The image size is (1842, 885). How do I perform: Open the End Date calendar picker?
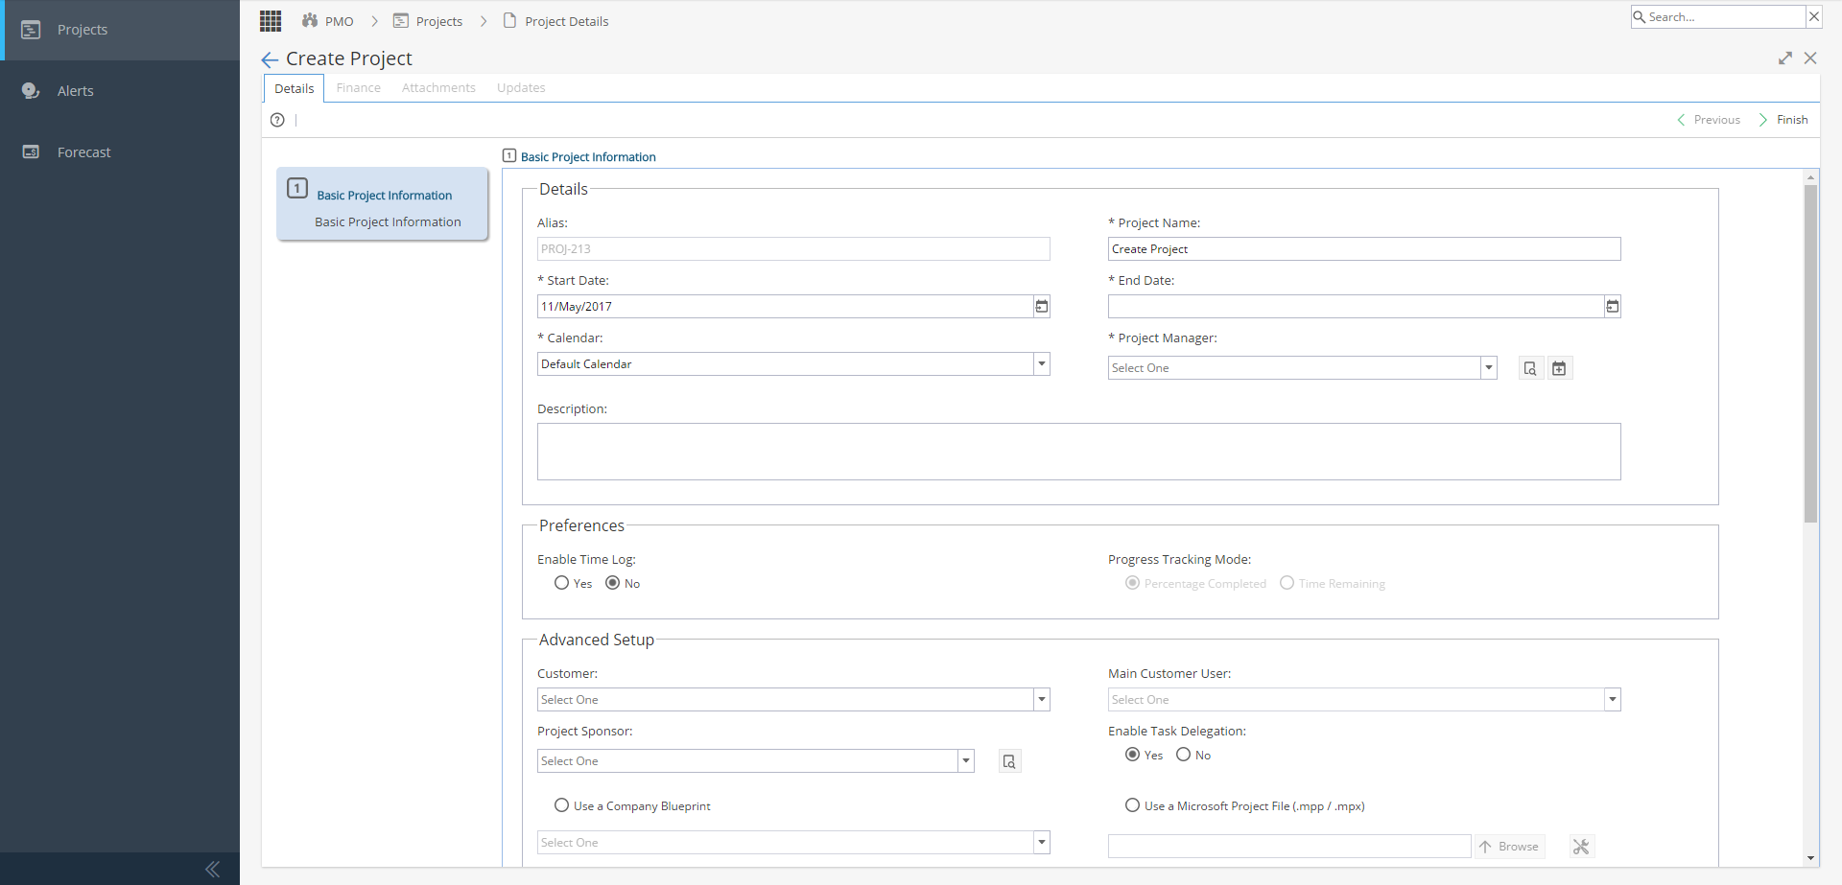click(1613, 306)
